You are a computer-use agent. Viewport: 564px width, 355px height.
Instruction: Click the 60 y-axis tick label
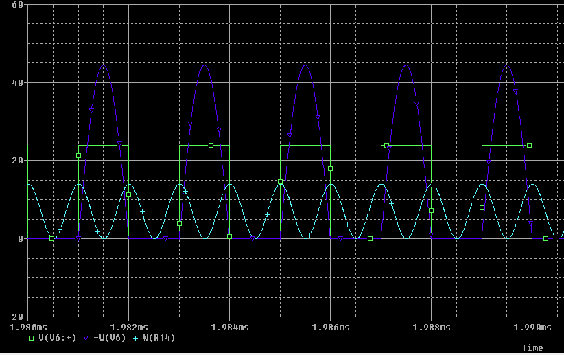[x=17, y=5]
